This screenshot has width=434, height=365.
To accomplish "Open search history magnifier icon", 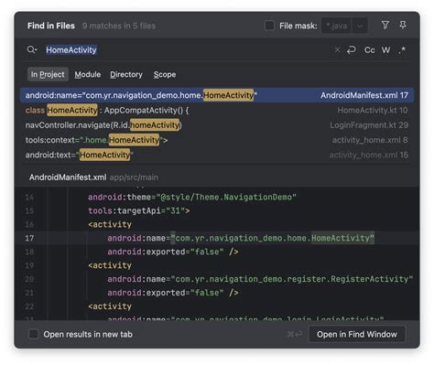I will [x=32, y=49].
